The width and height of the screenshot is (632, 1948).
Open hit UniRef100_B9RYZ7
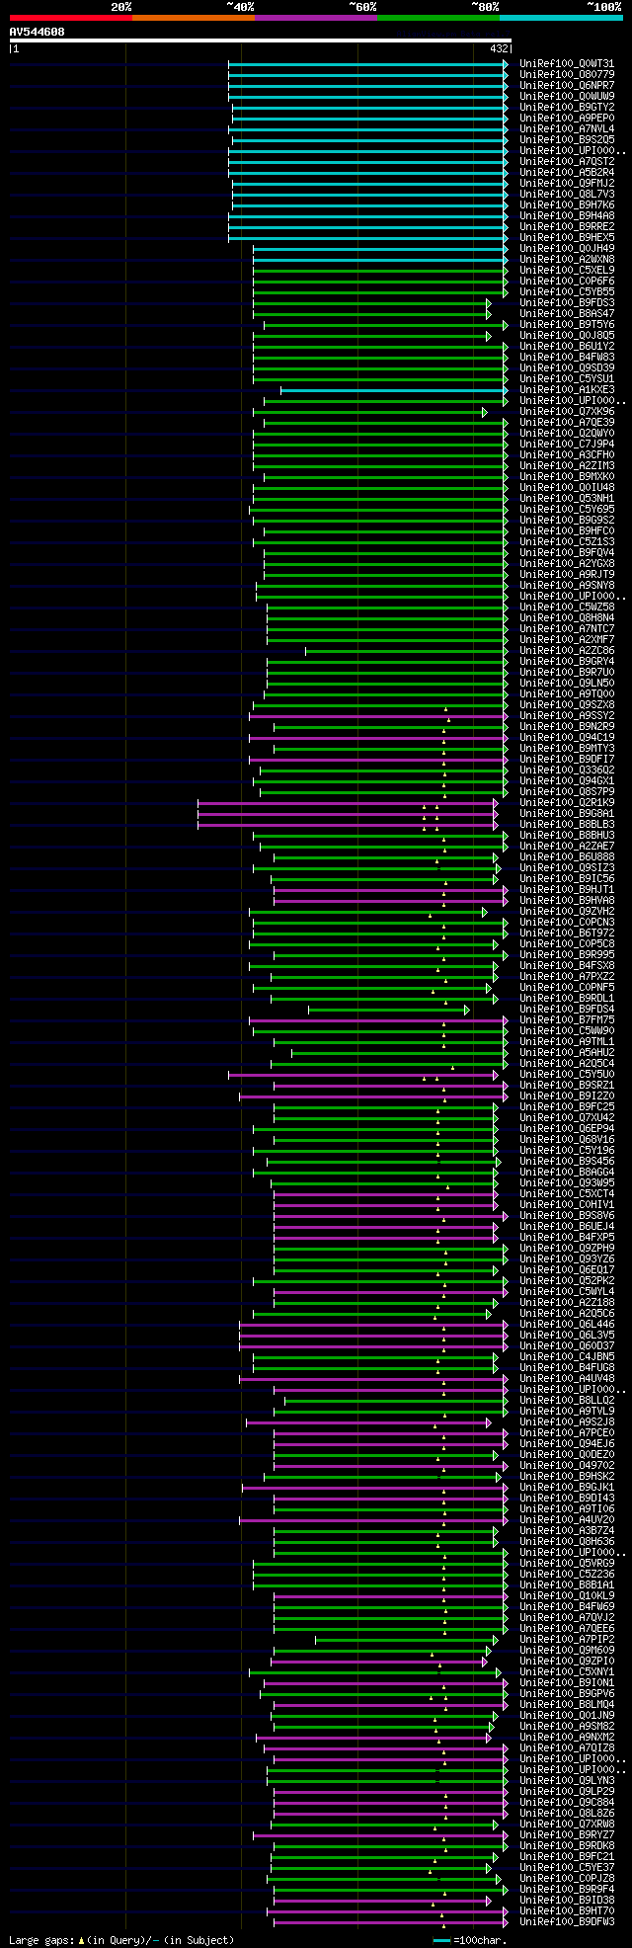567,1835
